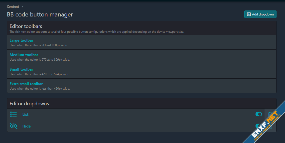Click the BB code button manager title
Screen dimensions: 285x143
40,14
